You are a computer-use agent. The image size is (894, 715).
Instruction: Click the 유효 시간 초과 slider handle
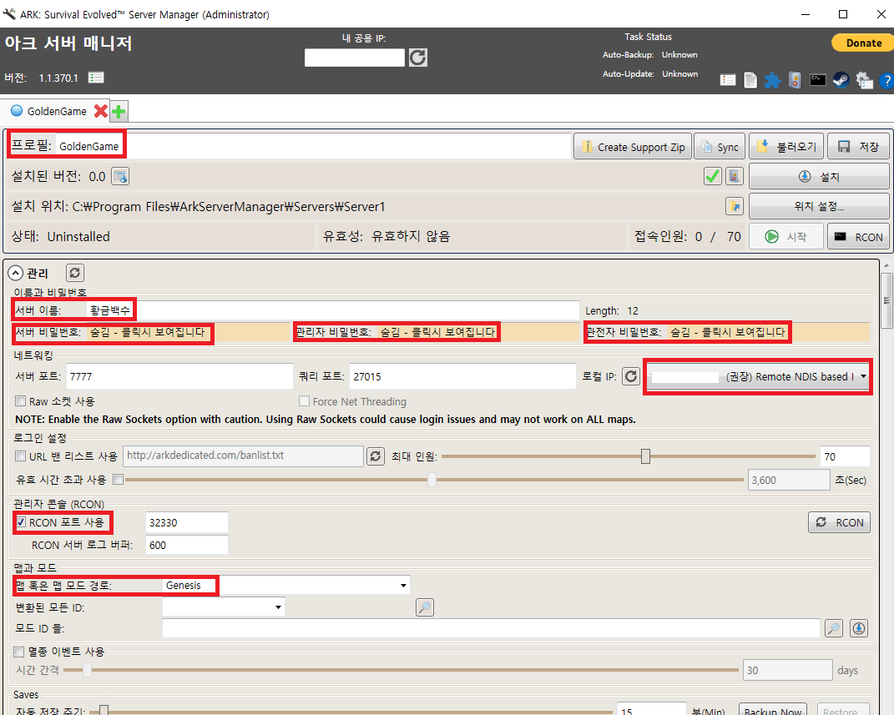click(432, 480)
